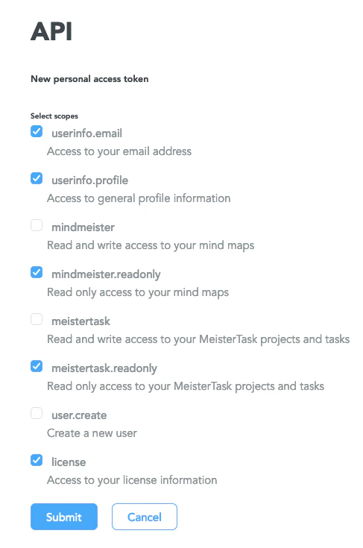Uncheck the license scope checkbox

coord(37,460)
